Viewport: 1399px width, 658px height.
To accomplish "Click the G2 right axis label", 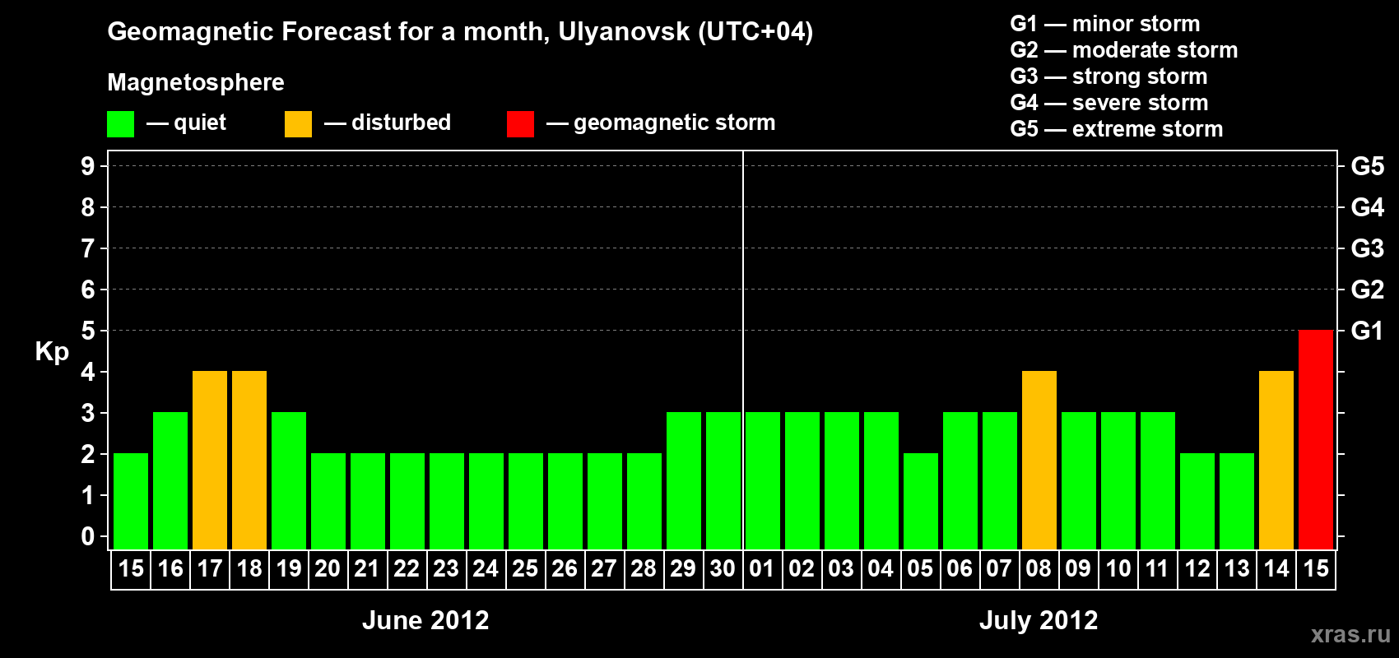I will pyautogui.click(x=1368, y=290).
